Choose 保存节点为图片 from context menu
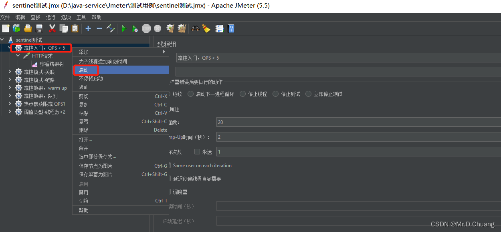This screenshot has height=232, width=501. tap(121, 166)
